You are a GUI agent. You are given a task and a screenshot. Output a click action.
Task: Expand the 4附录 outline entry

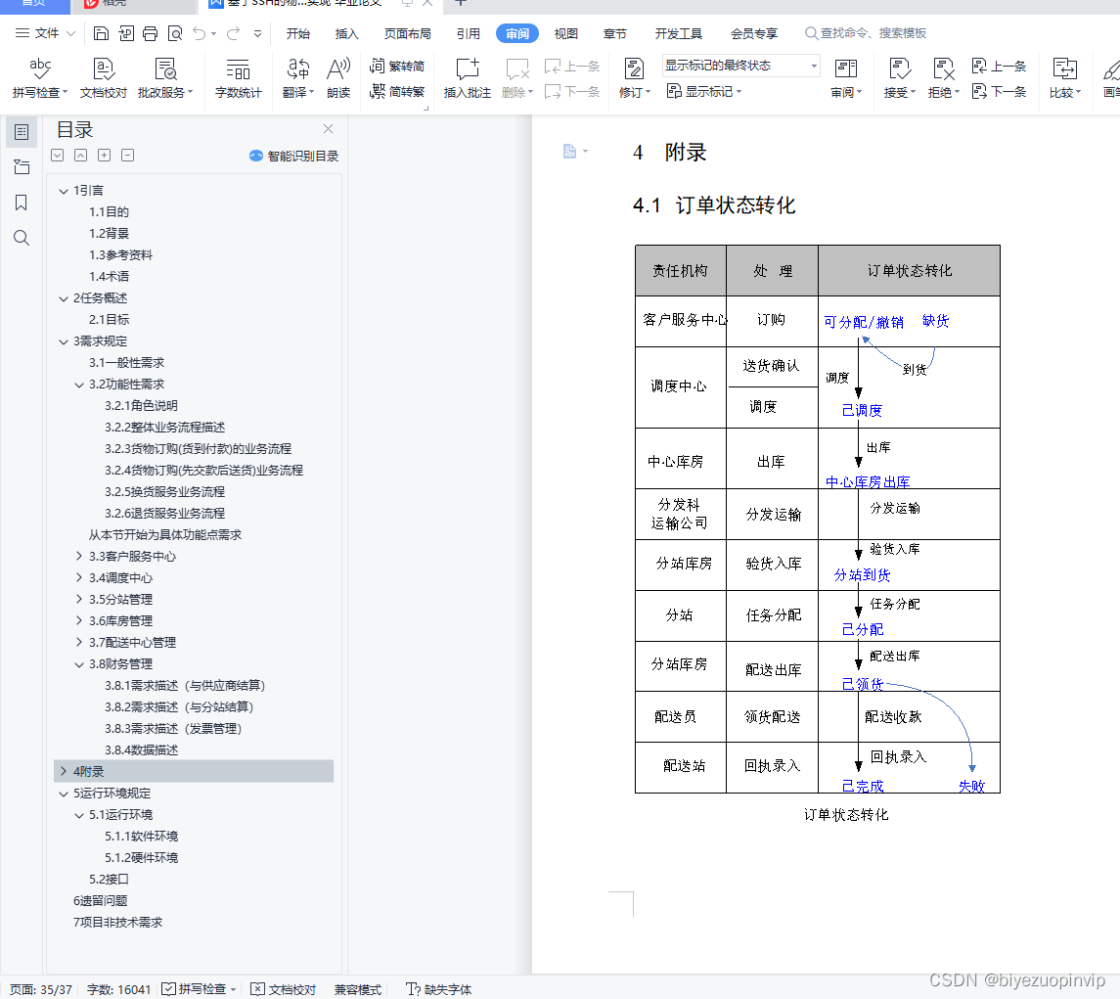tap(63, 771)
